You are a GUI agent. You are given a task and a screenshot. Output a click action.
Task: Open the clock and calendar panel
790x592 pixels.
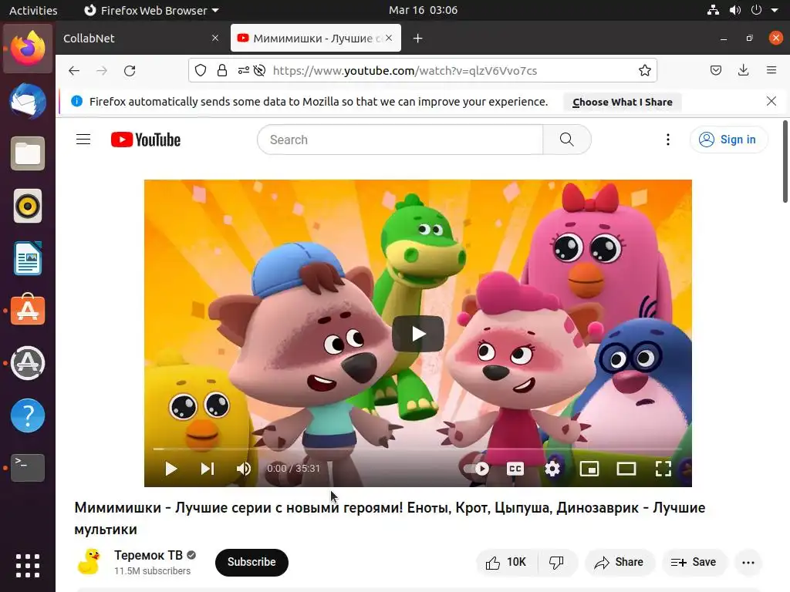(x=424, y=10)
